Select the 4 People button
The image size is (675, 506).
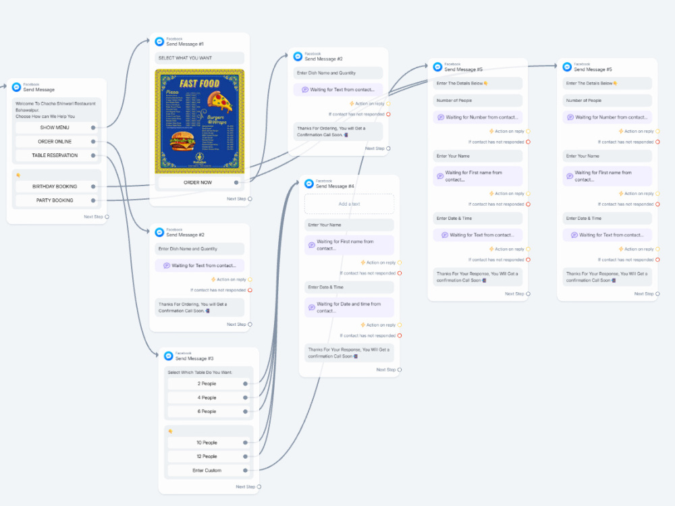pyautogui.click(x=209, y=397)
